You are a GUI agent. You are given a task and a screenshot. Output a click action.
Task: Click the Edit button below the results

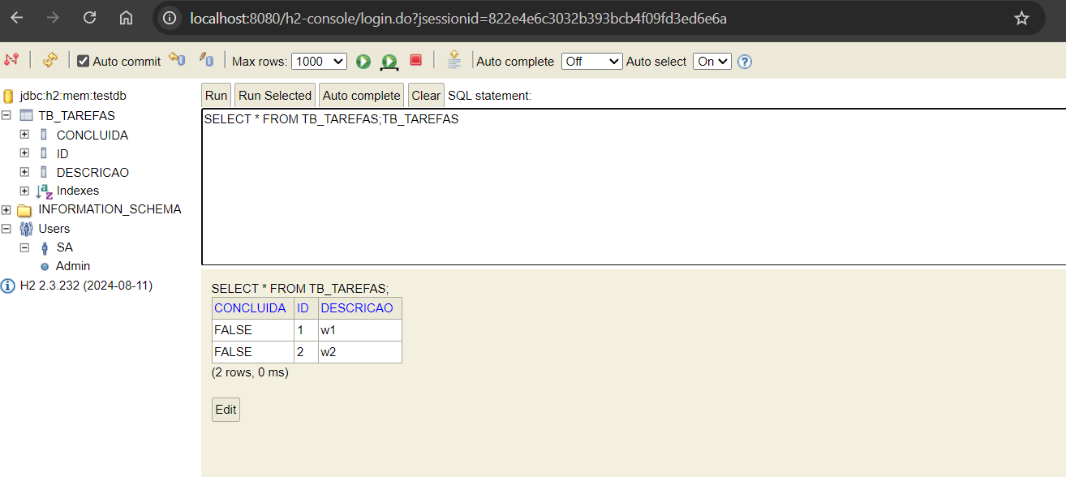point(226,409)
